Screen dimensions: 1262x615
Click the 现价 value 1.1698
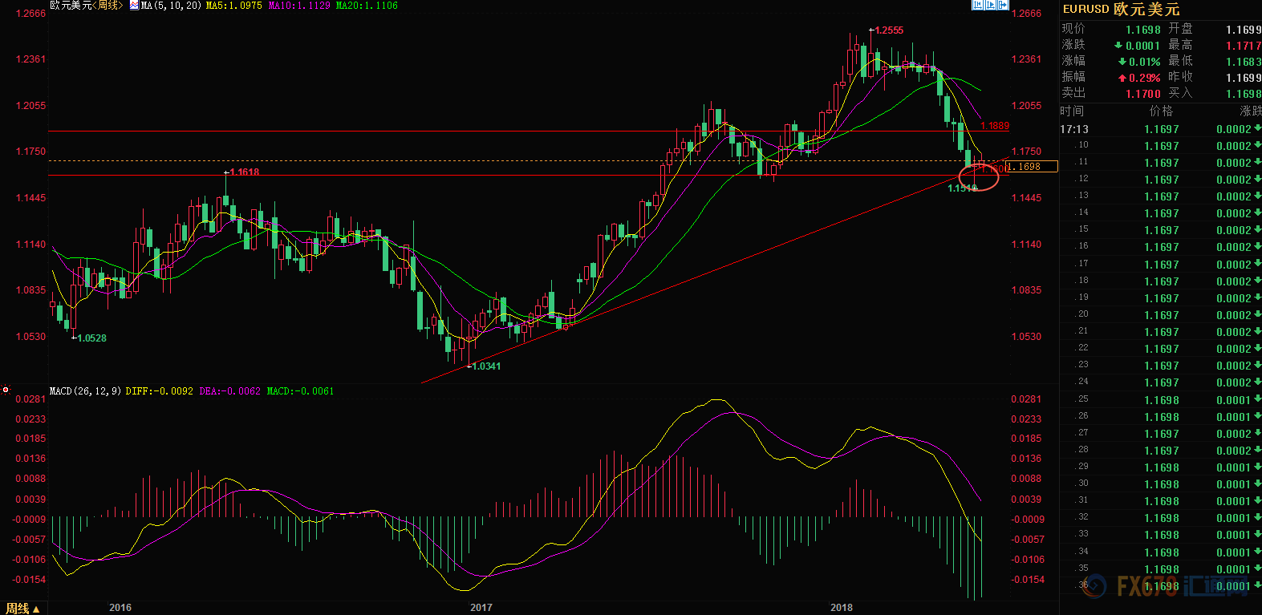click(1143, 30)
